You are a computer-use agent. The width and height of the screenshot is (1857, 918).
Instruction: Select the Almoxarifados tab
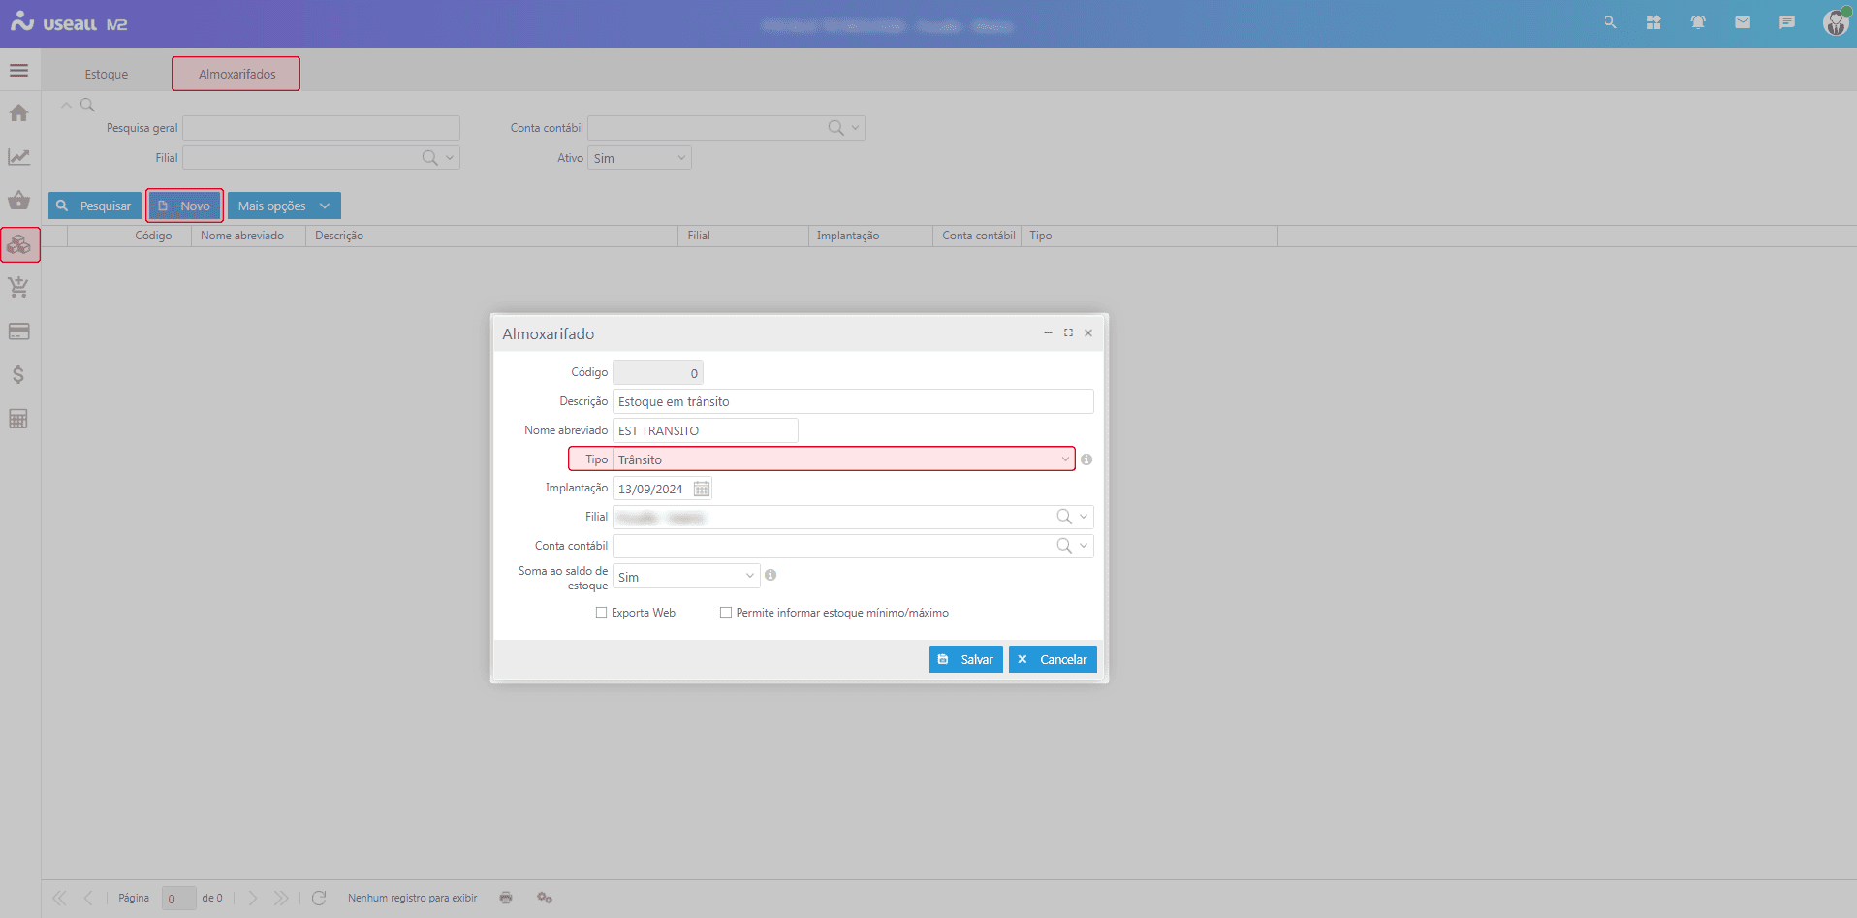pos(236,74)
